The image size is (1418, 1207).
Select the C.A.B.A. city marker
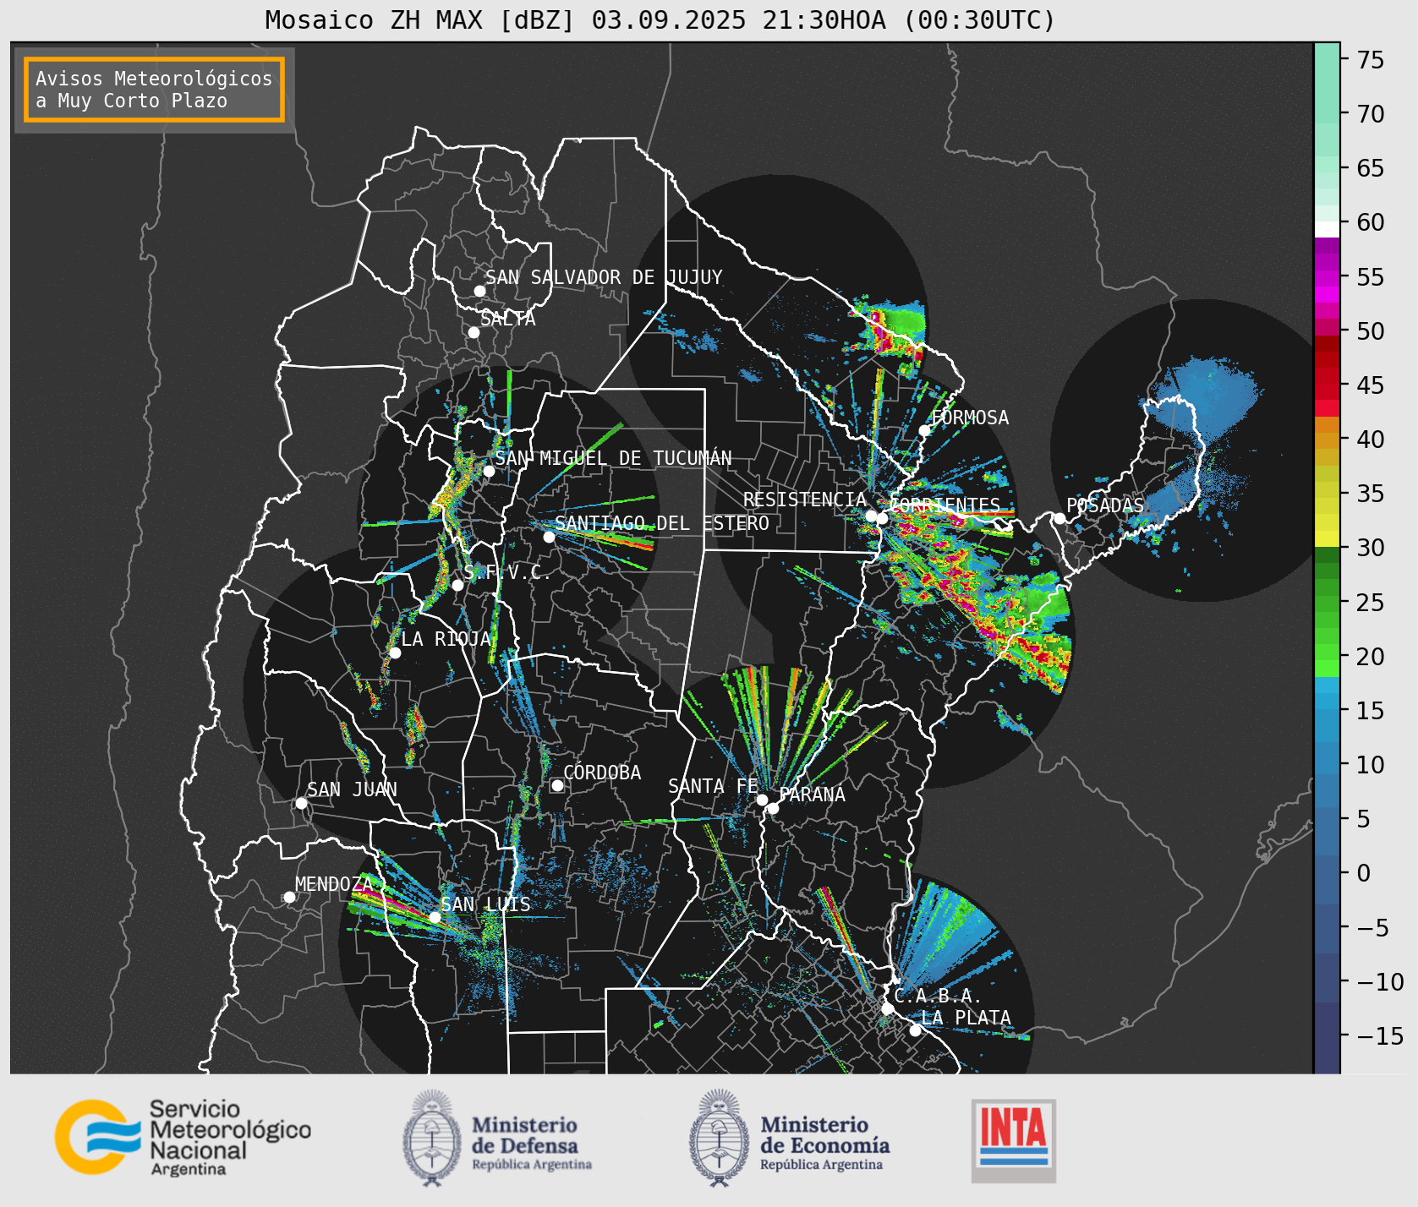(887, 1008)
